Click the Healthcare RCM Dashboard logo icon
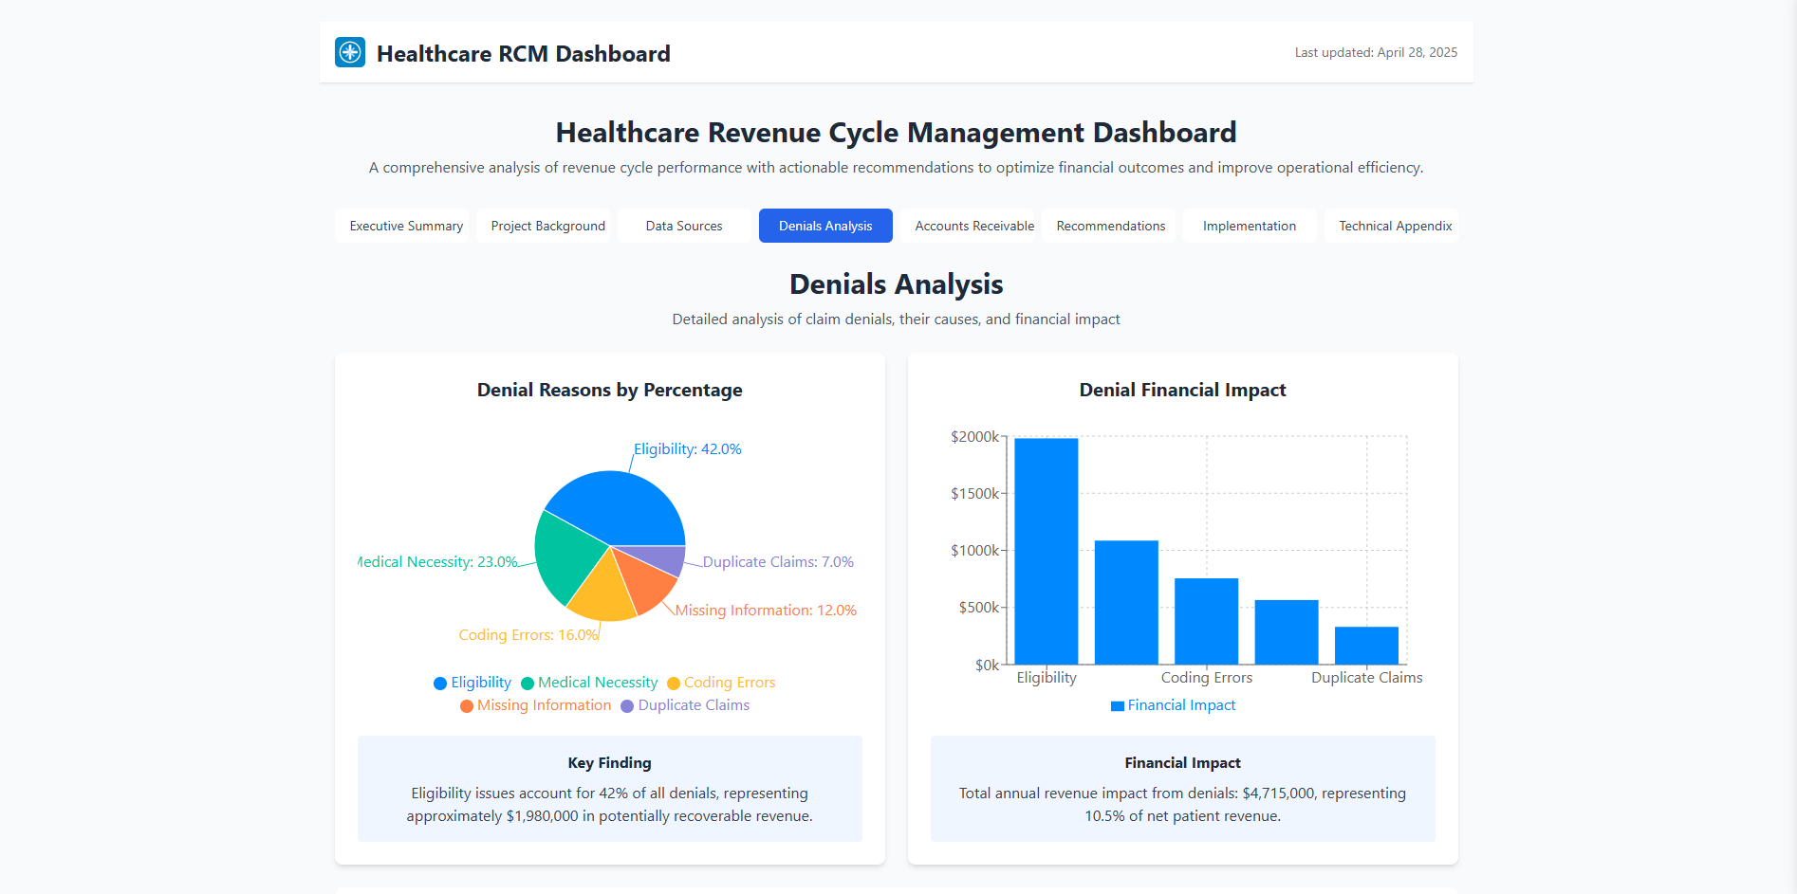The image size is (1797, 894). (350, 52)
